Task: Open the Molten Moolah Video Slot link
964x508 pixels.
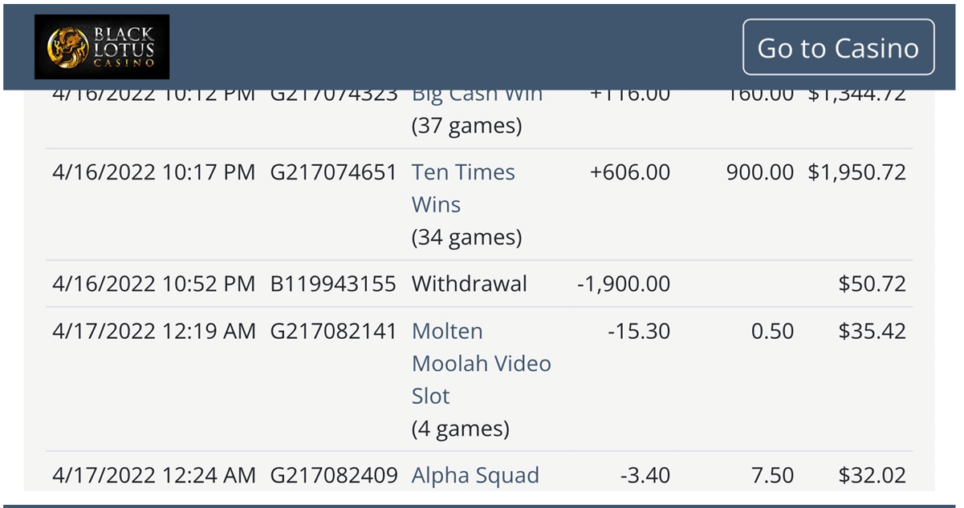Action: click(481, 364)
